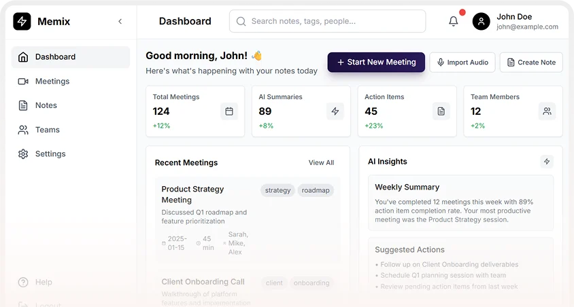Click the Memix lightning logo icon
The width and height of the screenshot is (574, 307).
click(22, 21)
